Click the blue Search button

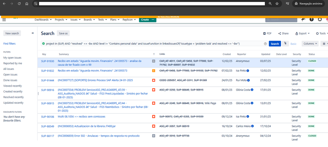pos(275,44)
